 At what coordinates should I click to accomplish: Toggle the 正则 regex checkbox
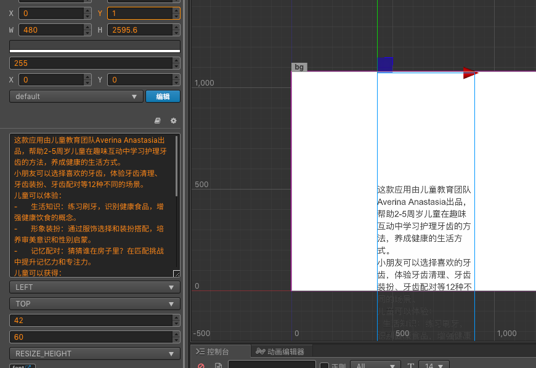click(x=325, y=366)
